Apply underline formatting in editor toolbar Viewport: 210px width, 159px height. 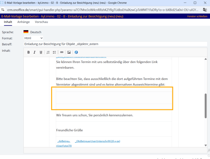(x=41, y=52)
